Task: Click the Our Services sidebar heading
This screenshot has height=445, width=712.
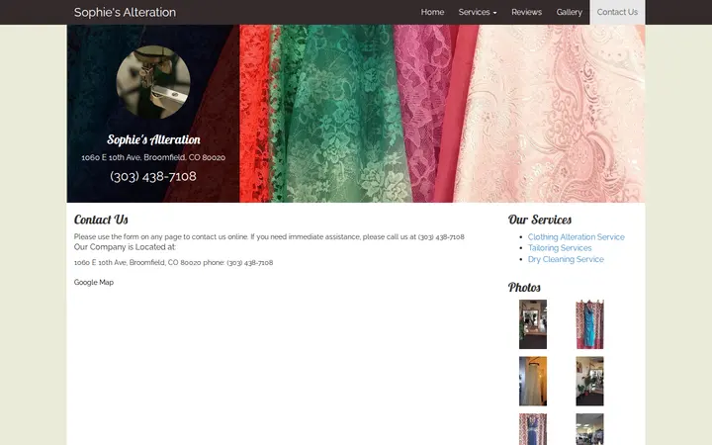Action: [540, 220]
